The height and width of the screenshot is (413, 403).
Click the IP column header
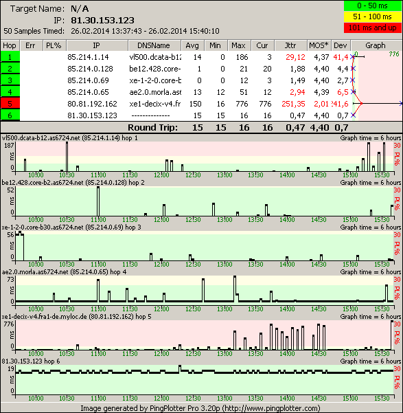(97, 45)
